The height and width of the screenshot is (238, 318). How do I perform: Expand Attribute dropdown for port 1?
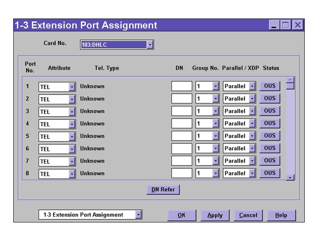(72, 87)
